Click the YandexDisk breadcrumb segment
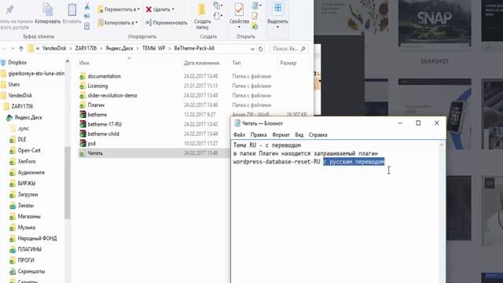The height and width of the screenshot is (283, 503). click(x=54, y=49)
